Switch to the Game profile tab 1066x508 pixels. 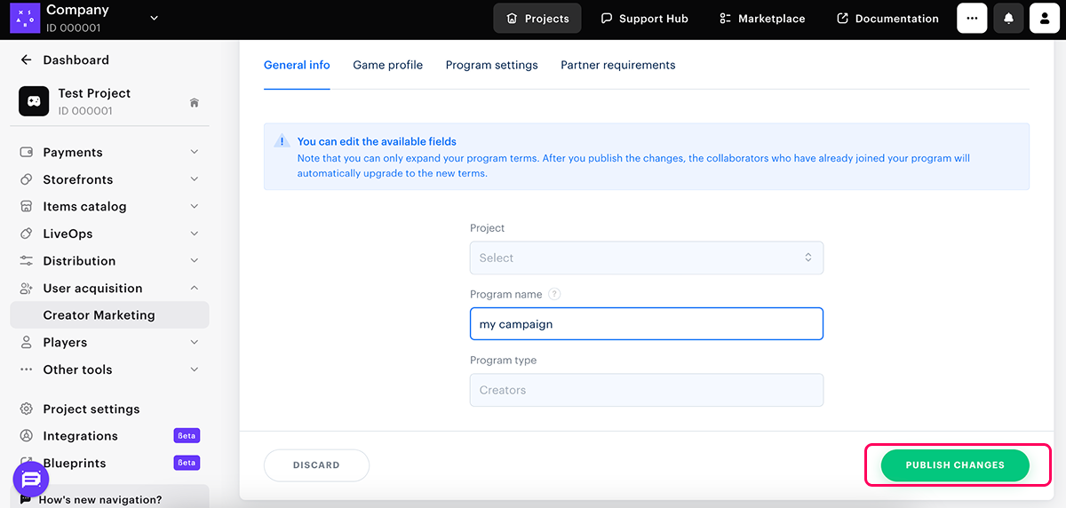[x=387, y=65]
